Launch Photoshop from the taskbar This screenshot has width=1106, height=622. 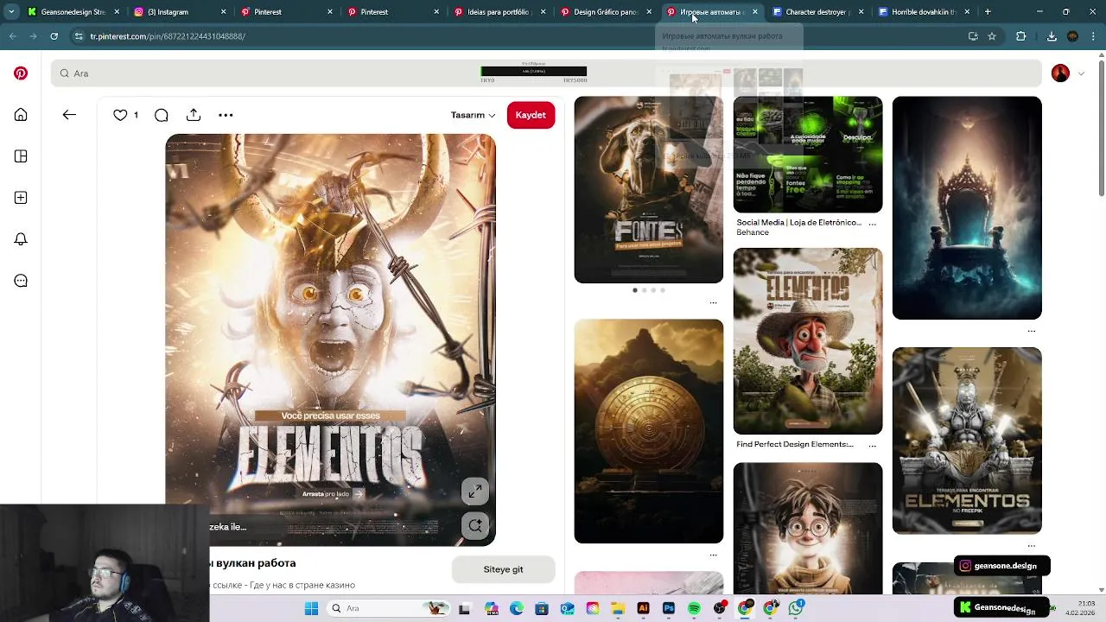coord(669,608)
